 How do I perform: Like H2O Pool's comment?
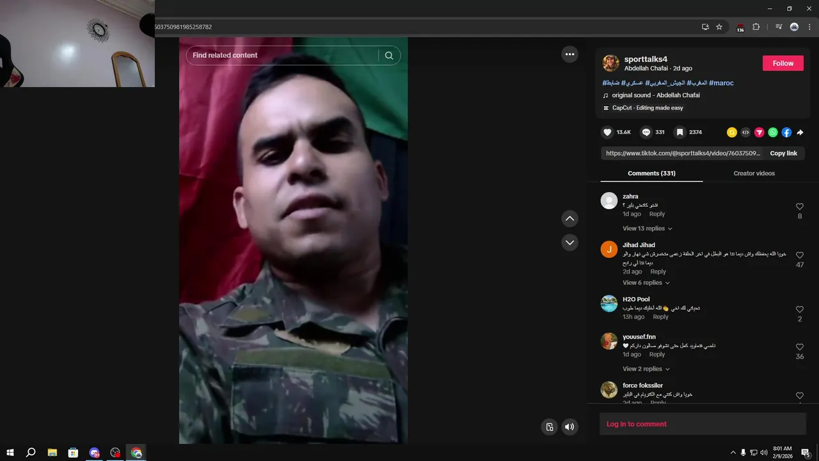pos(800,310)
